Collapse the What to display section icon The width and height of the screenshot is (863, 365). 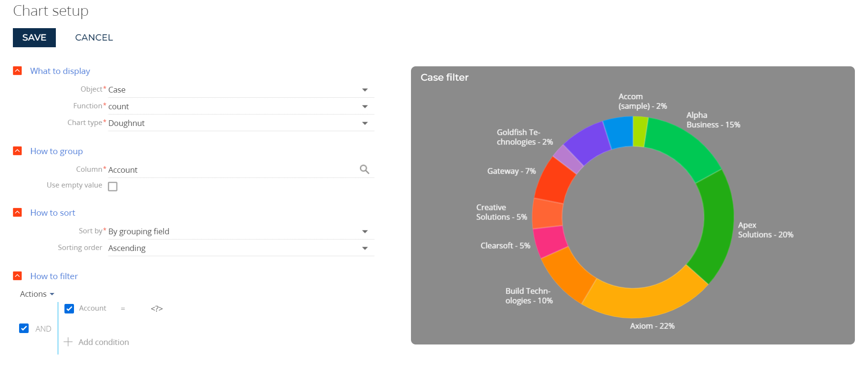click(17, 71)
